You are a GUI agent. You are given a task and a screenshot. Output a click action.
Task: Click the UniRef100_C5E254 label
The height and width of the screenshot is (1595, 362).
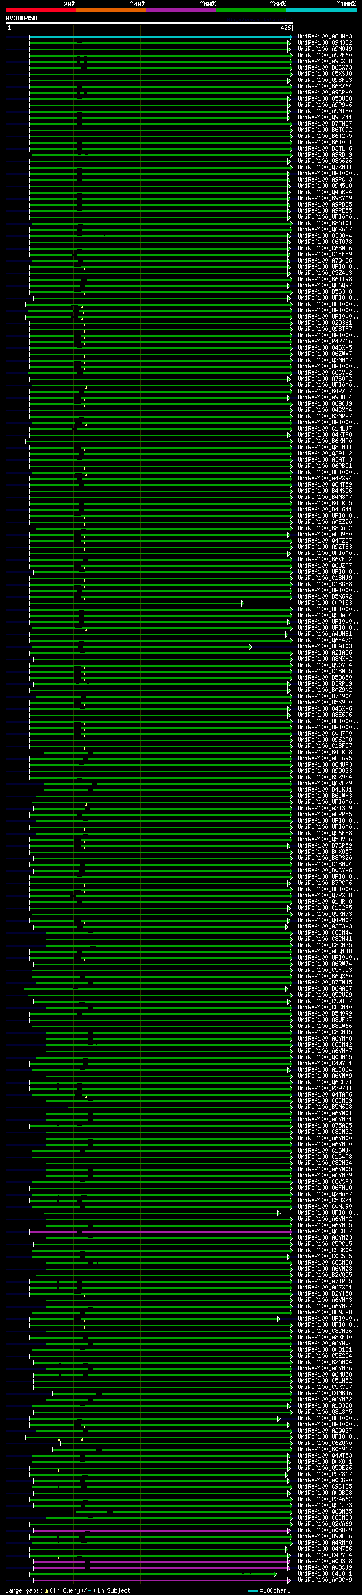[325, 1355]
